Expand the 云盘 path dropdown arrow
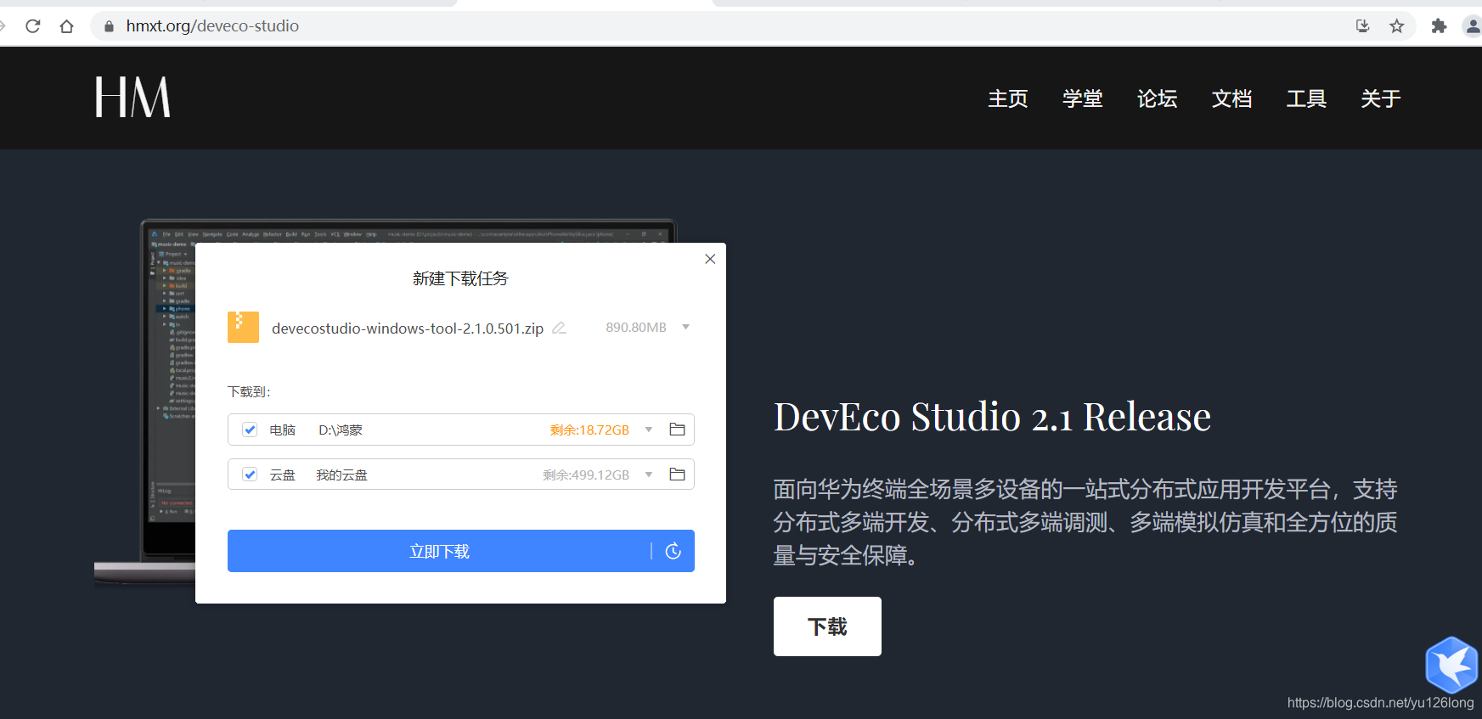1482x719 pixels. pyautogui.click(x=649, y=475)
